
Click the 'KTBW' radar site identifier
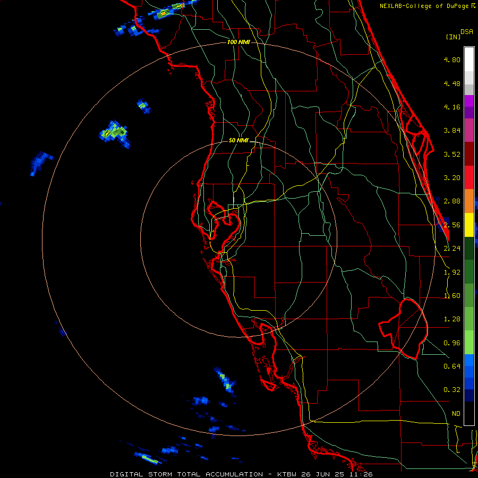[x=287, y=474]
